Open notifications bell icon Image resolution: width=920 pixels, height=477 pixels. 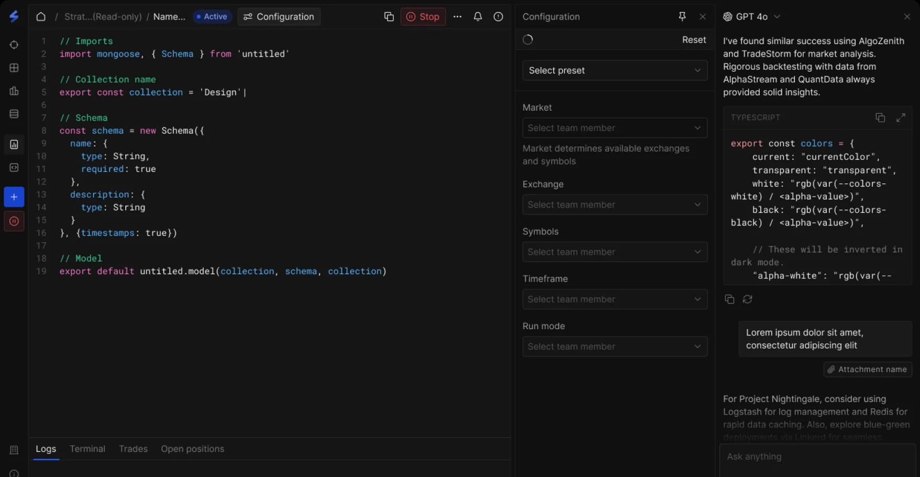[478, 17]
